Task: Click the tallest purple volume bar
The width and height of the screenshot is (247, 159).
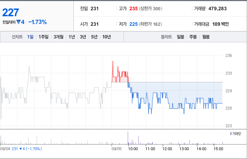Action: point(128,138)
